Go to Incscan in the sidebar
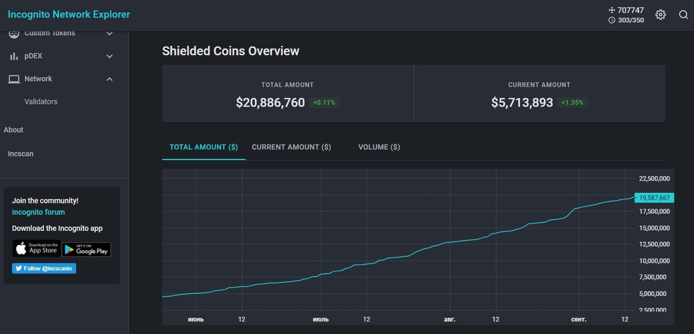This screenshot has width=694, height=334. (x=20, y=154)
